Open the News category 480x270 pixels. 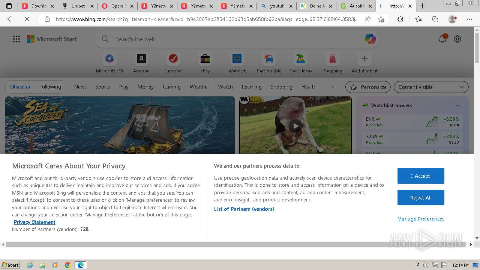pos(80,87)
